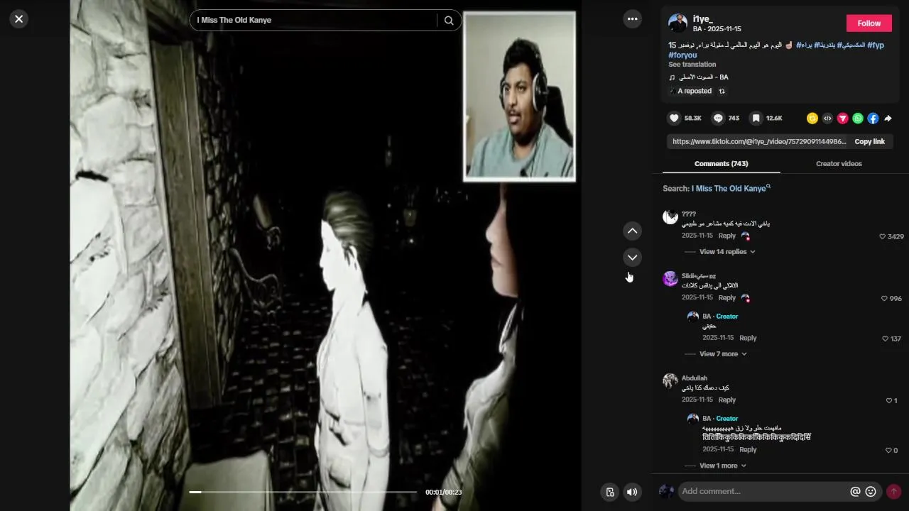Click the BA Creator name in first reply

click(x=720, y=317)
